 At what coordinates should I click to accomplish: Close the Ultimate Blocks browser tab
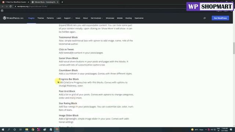coord(58,2)
